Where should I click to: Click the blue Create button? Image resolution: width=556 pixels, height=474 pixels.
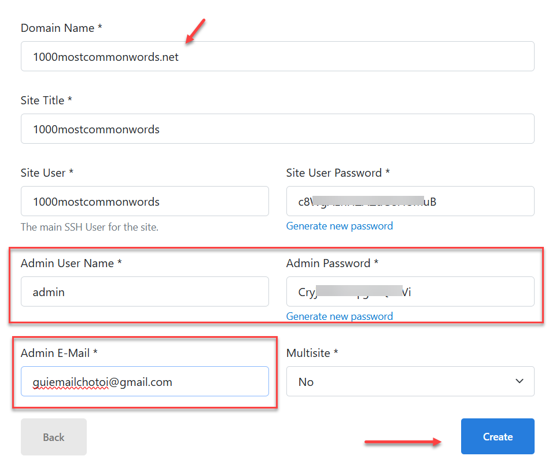[x=497, y=436]
